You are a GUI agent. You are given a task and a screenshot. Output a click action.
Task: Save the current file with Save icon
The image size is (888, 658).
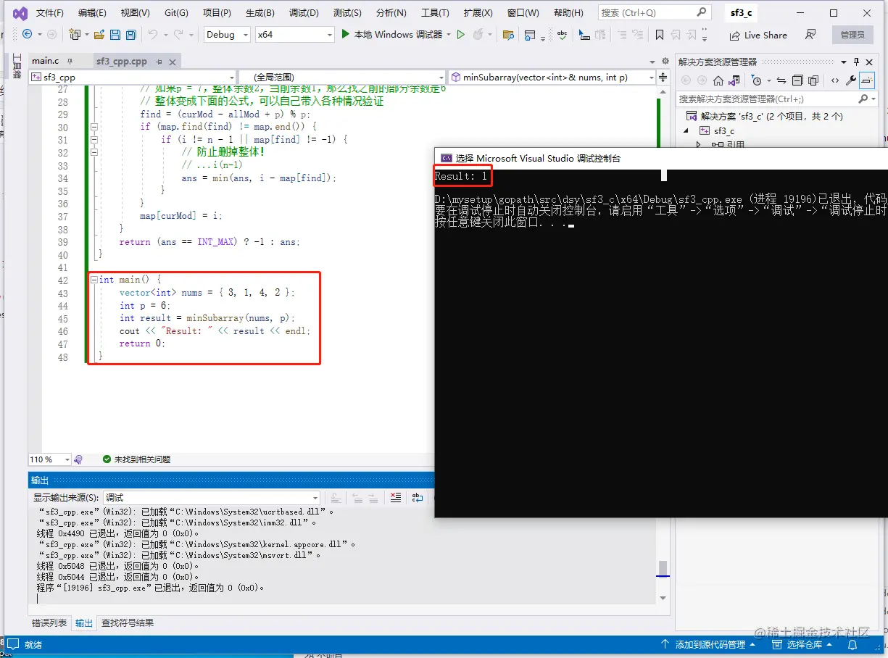(x=115, y=34)
